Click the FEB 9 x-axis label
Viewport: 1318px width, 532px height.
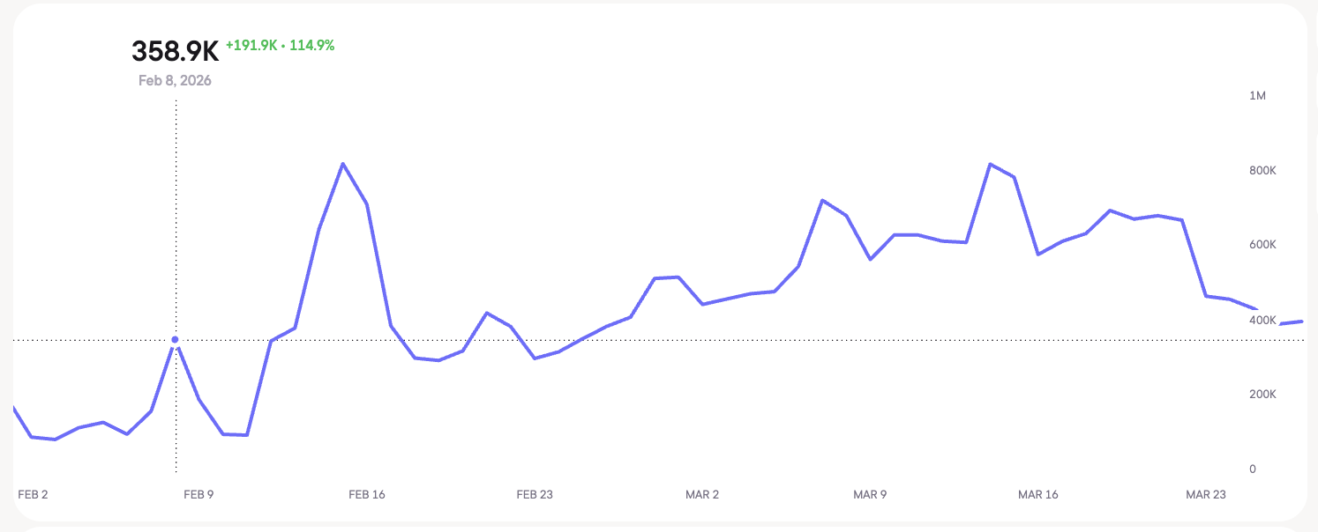(198, 495)
